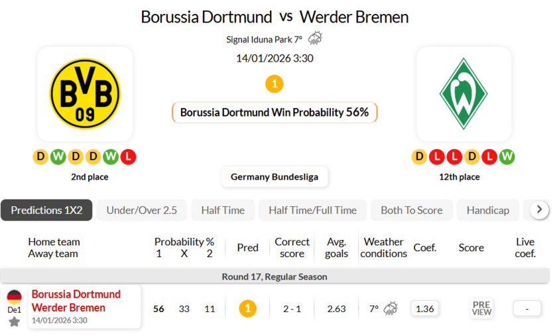Click the Germany flag De1 icon
557x336 pixels.
point(14,296)
